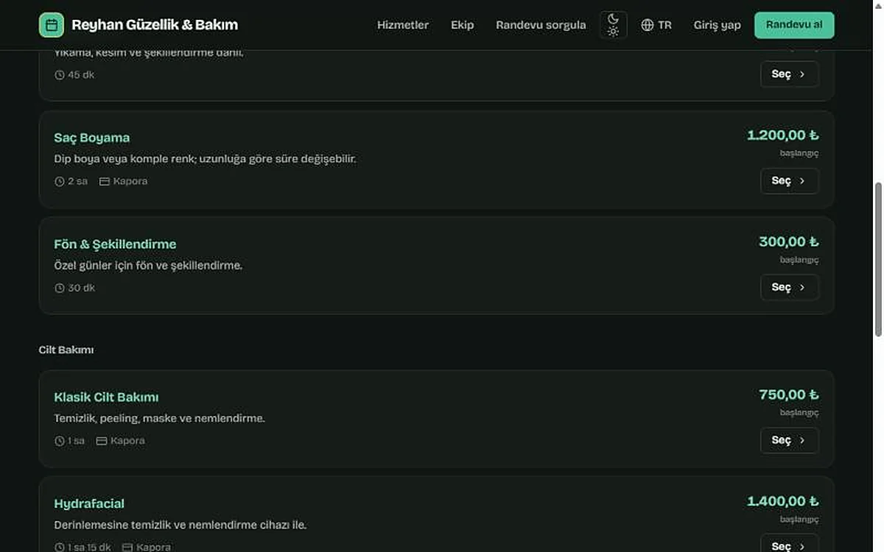Select the Fön & Şekillendirme service
Viewport: 884px width, 552px height.
789,287
